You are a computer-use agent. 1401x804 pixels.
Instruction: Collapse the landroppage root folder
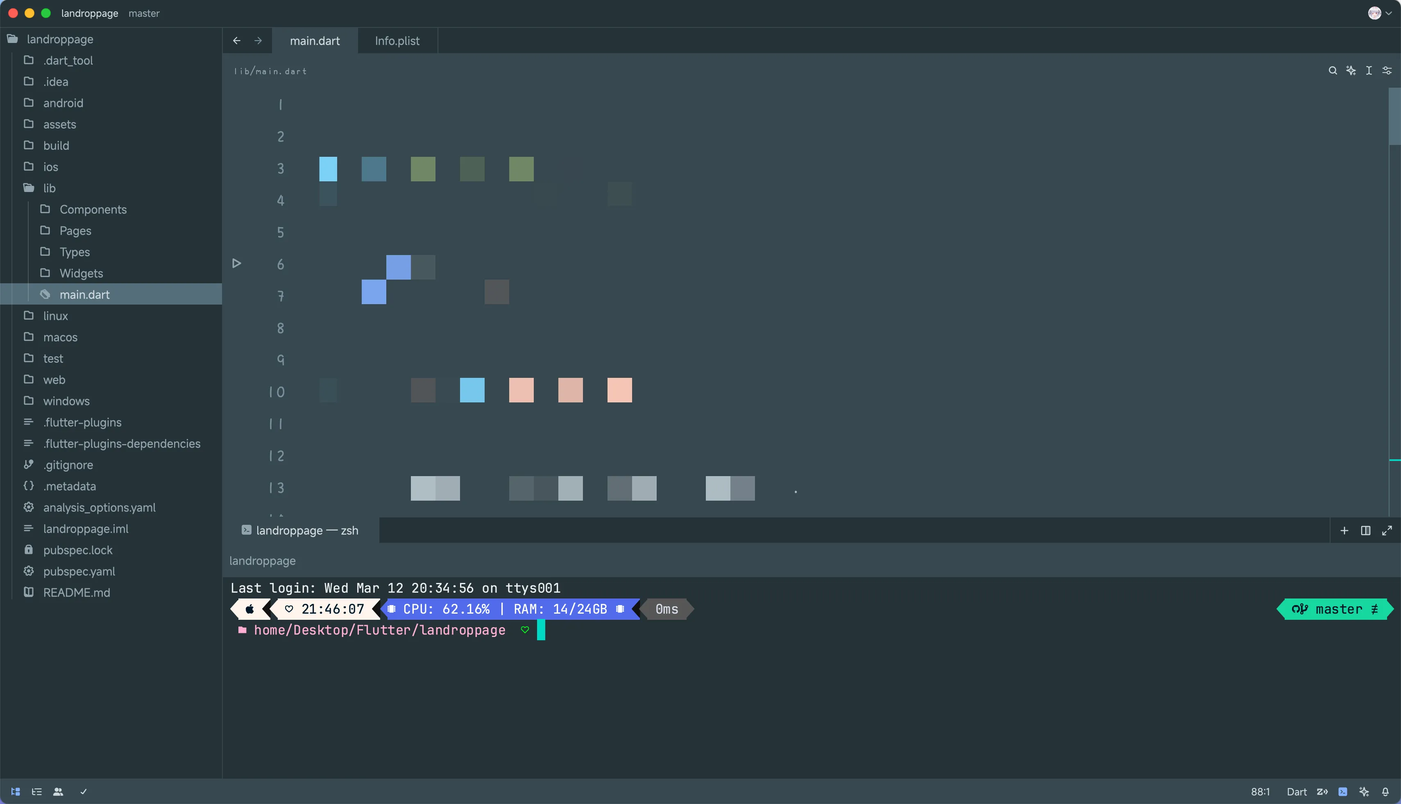click(x=111, y=39)
